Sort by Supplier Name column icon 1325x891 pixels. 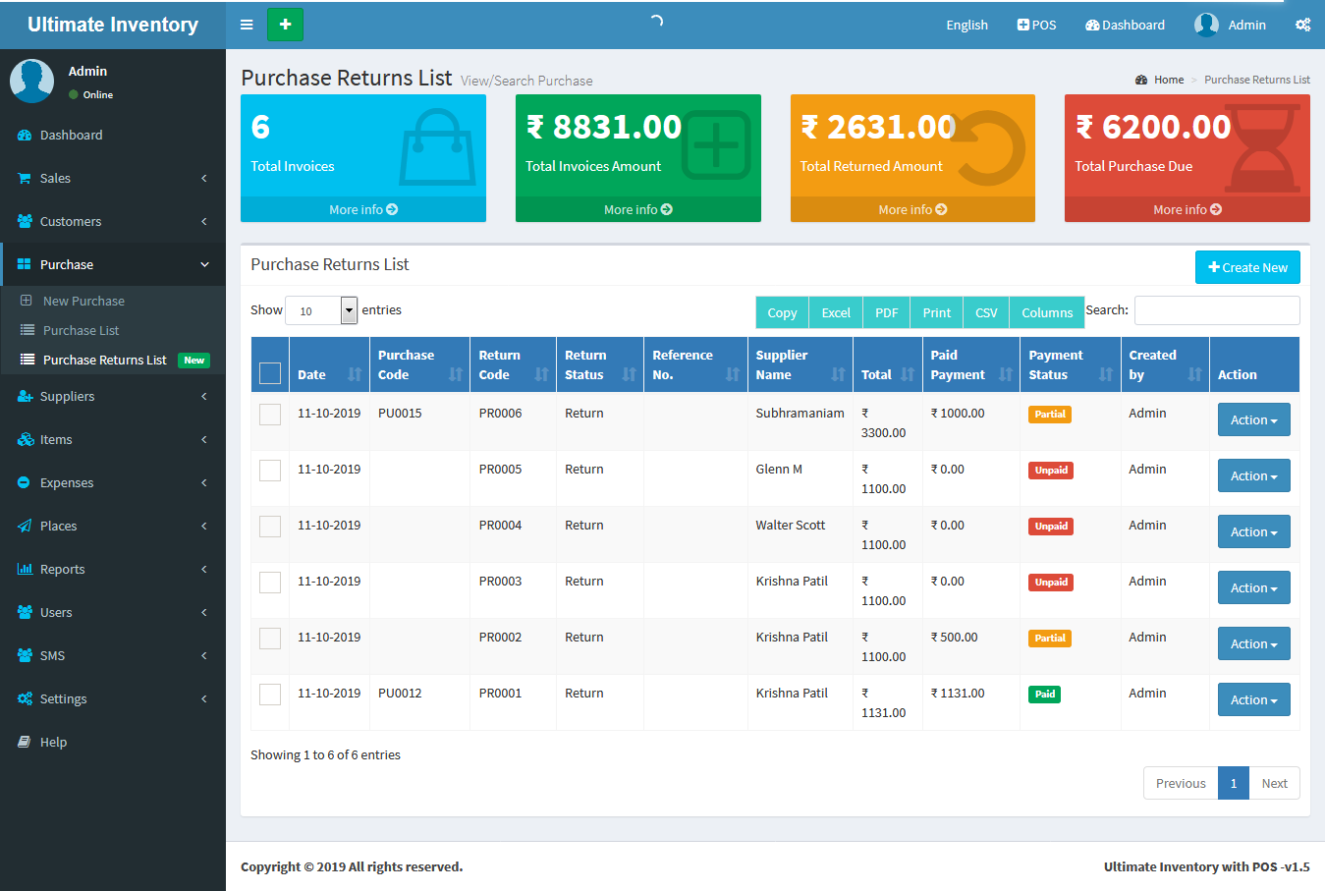838,374
